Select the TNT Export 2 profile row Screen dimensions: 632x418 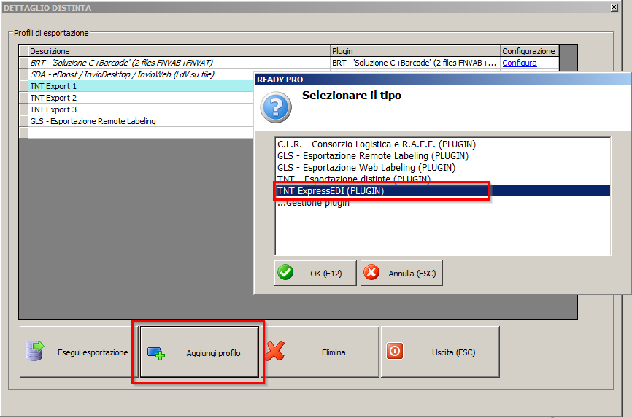point(141,98)
